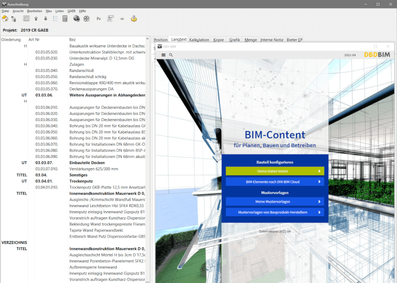
Task: Click the yellow stamp toolbar icon
Action: 134,19
